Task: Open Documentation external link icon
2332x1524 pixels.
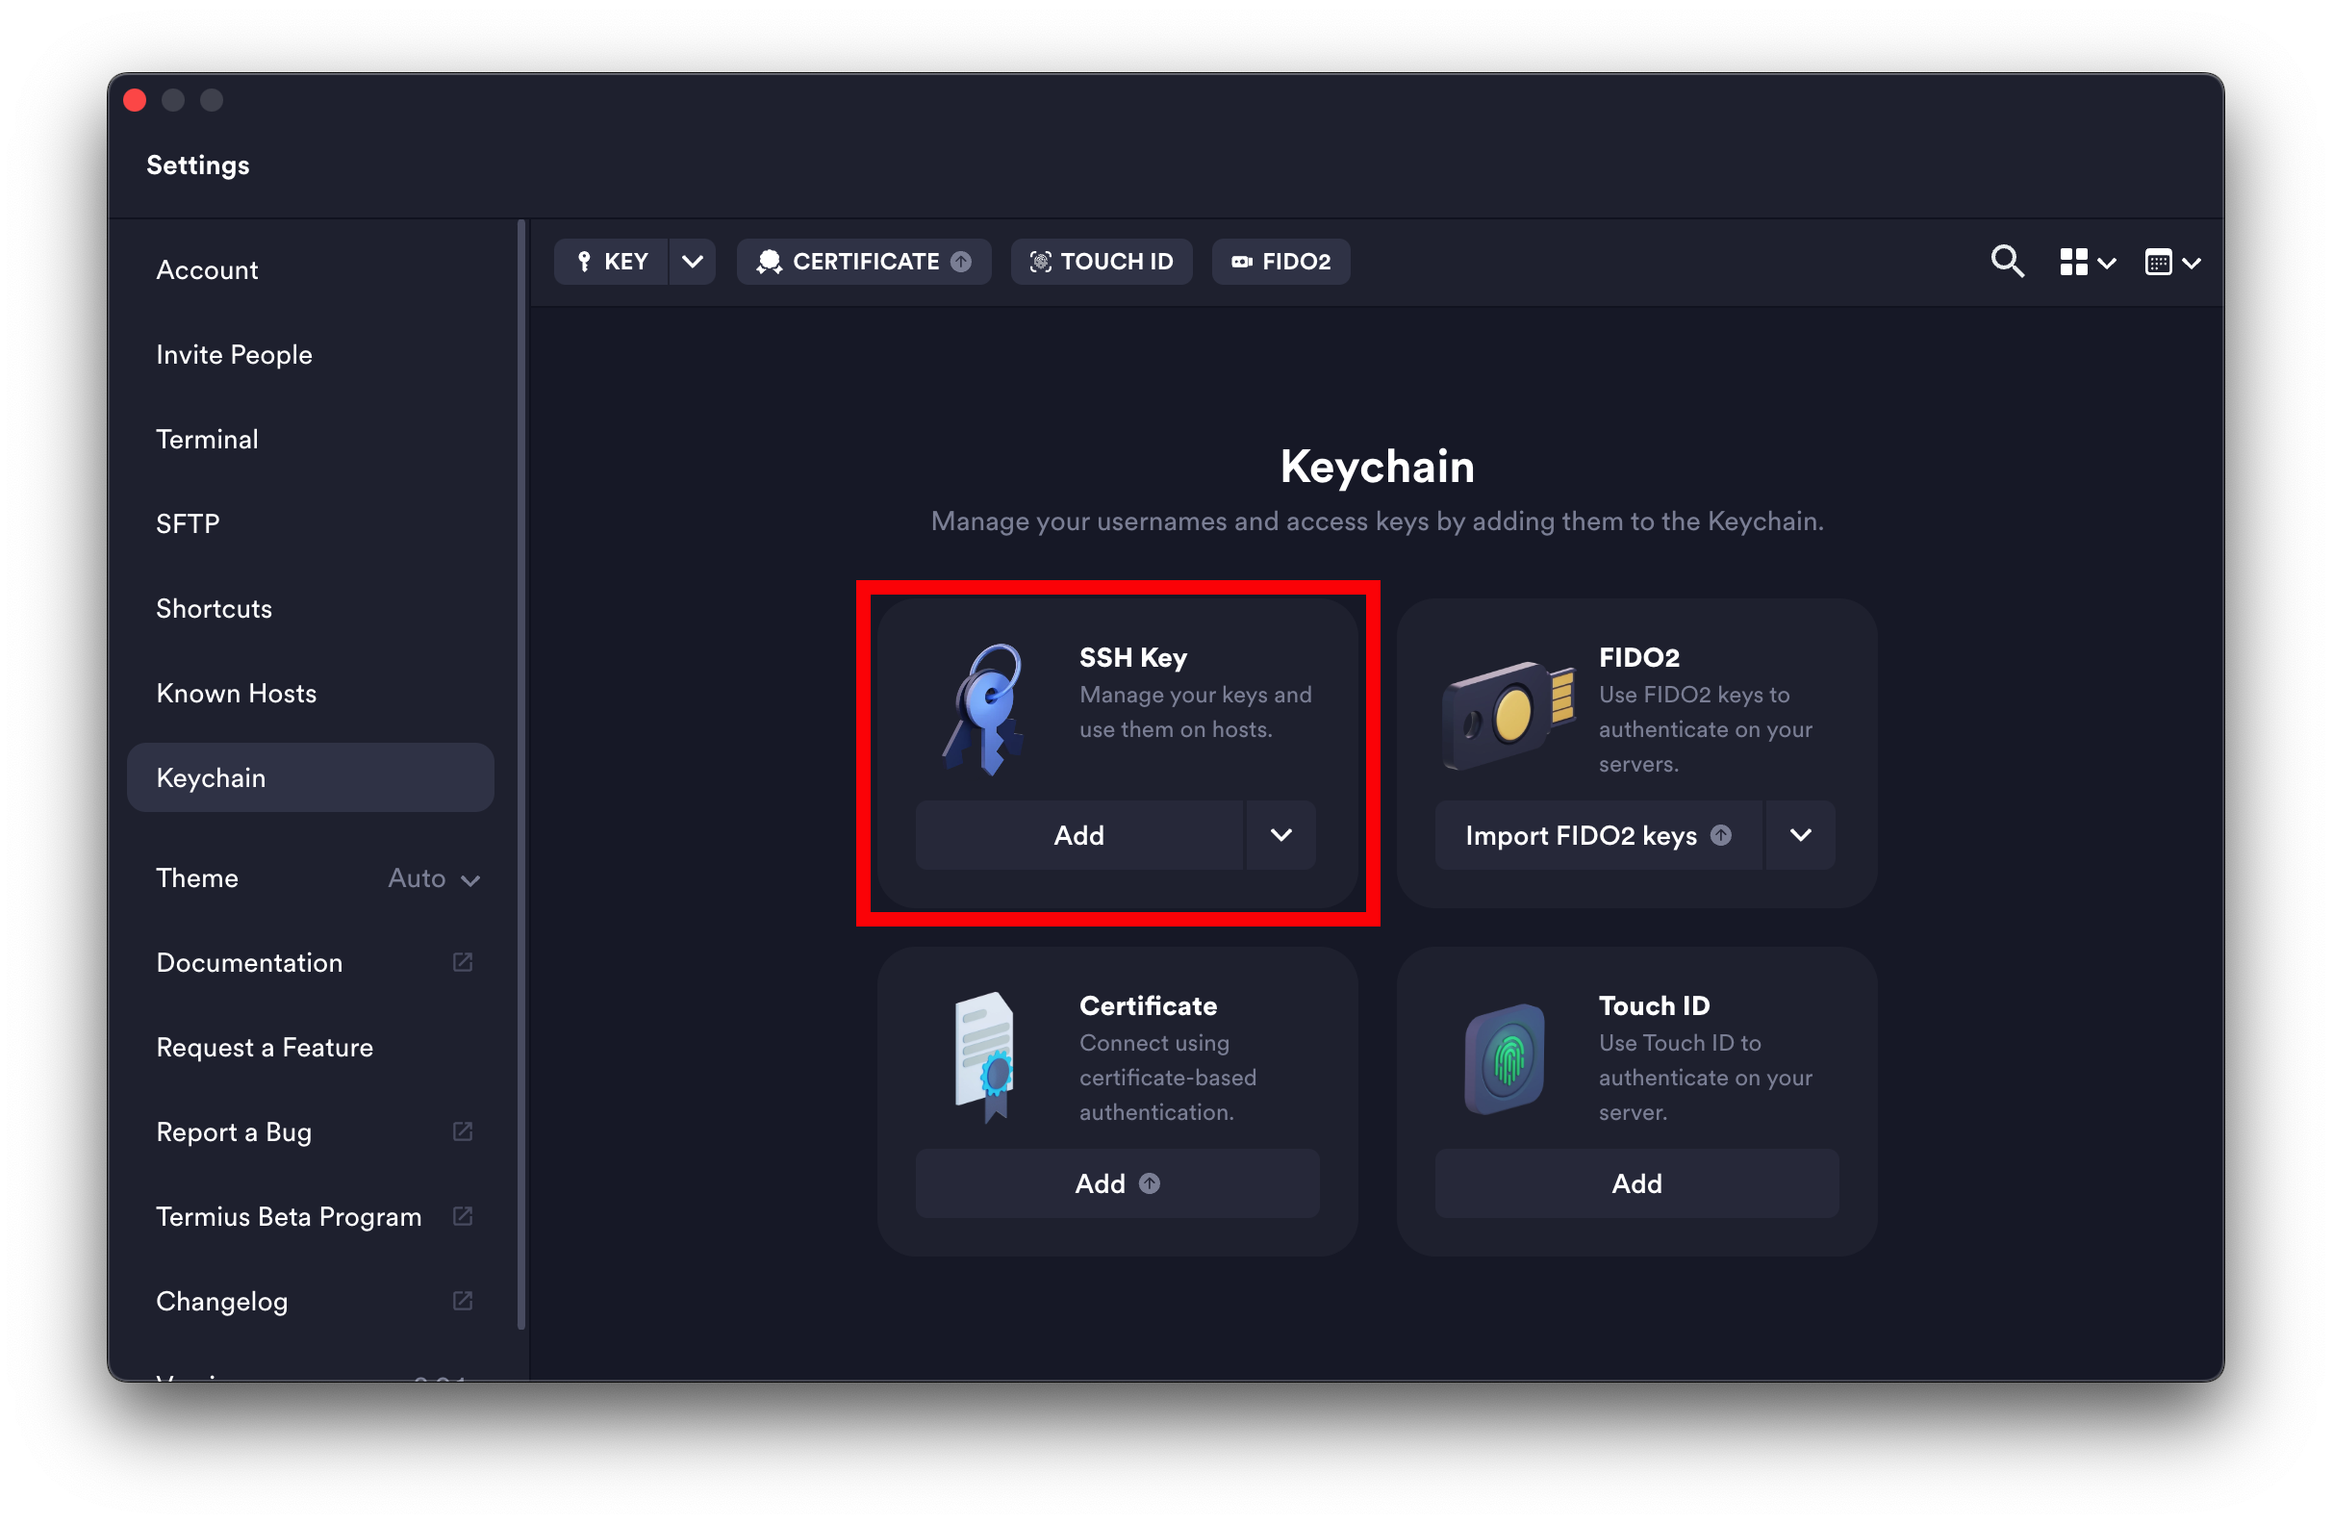Action: (x=463, y=962)
